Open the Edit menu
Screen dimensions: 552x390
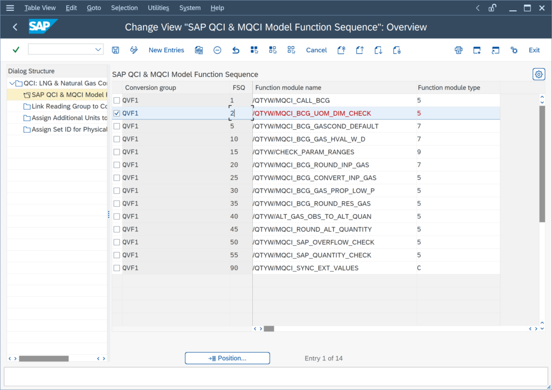[x=71, y=8]
